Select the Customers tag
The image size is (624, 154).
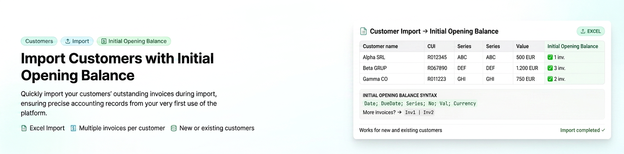coord(39,41)
